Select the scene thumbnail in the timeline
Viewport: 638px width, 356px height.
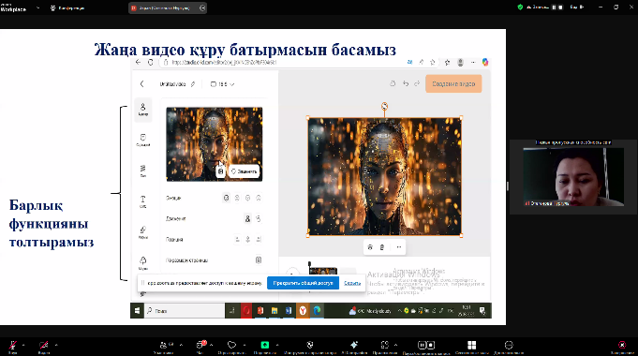point(323,271)
